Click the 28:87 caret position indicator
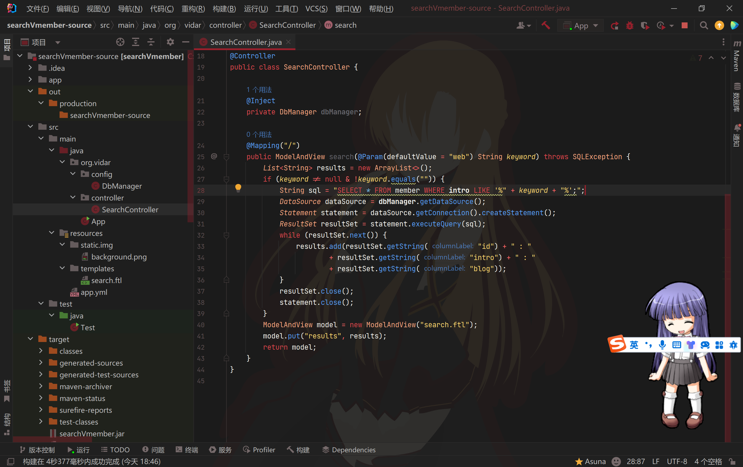This screenshot has width=743, height=467. tap(636, 461)
